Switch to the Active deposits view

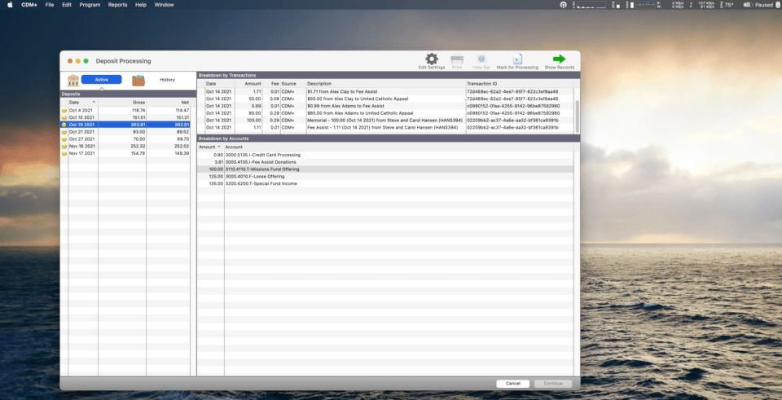coord(101,80)
